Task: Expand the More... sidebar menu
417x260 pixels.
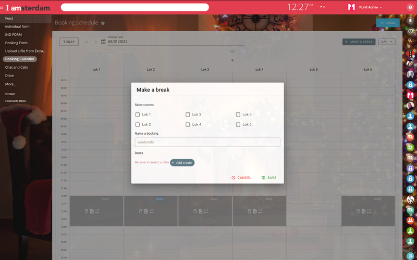Action: [11, 84]
